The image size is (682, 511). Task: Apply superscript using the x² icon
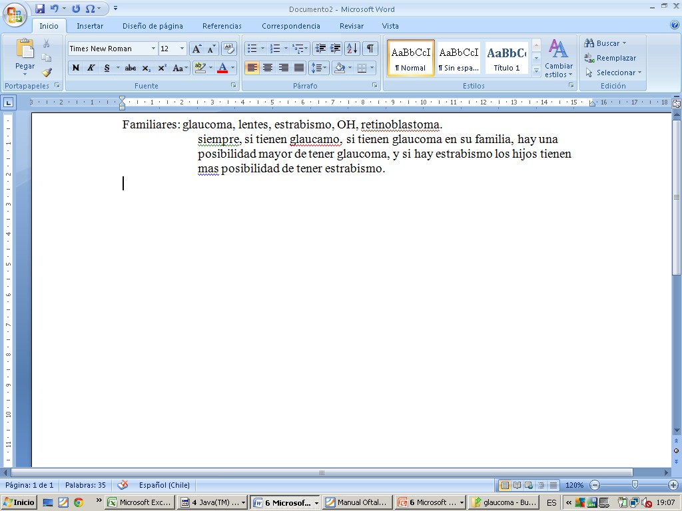tap(162, 68)
